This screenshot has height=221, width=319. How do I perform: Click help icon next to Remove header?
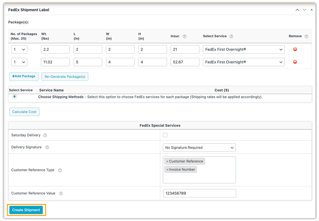[306, 36]
